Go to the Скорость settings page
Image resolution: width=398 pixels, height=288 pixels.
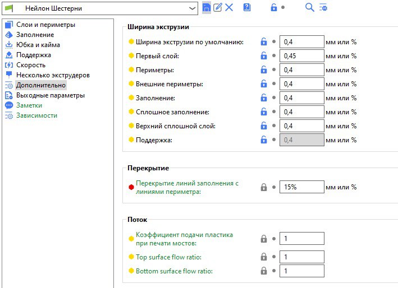pos(31,65)
